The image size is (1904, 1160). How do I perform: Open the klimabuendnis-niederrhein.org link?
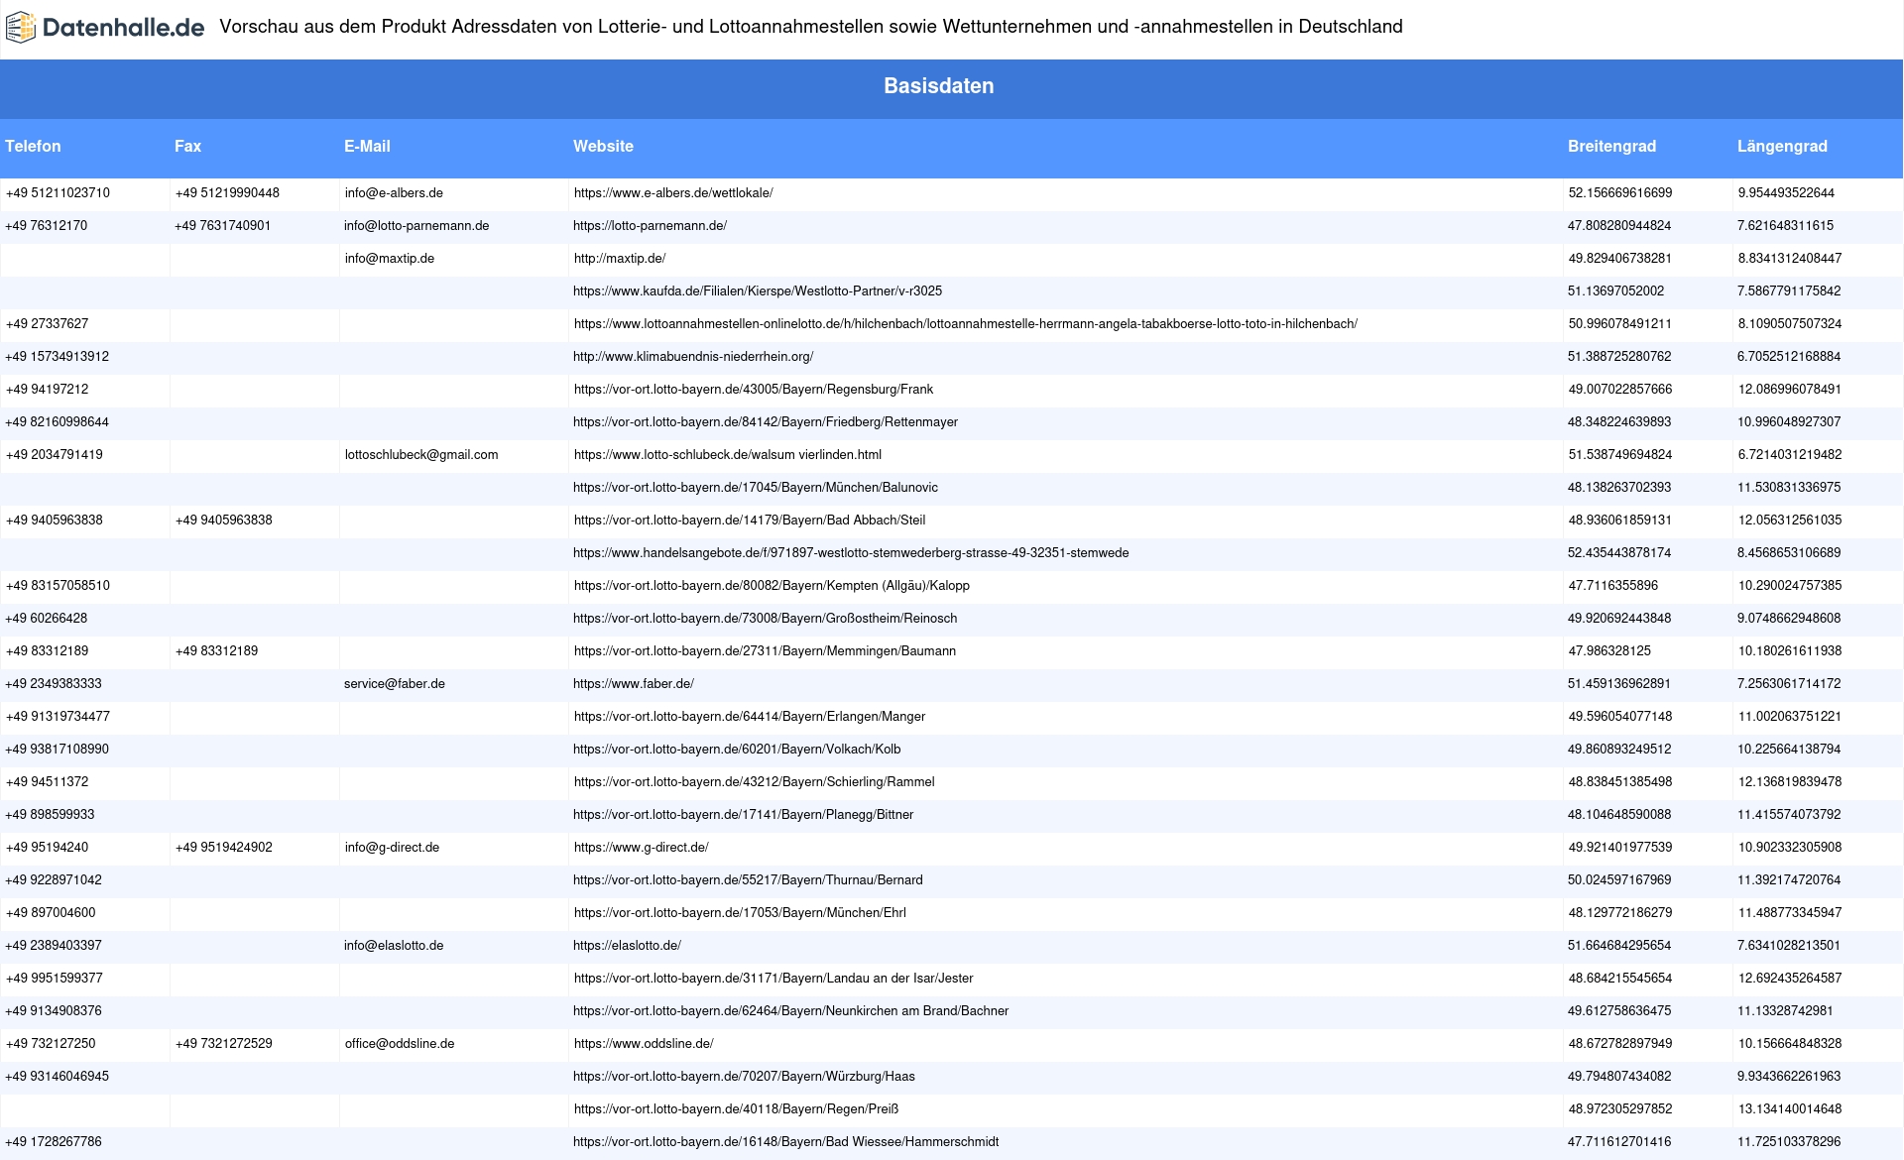click(693, 357)
